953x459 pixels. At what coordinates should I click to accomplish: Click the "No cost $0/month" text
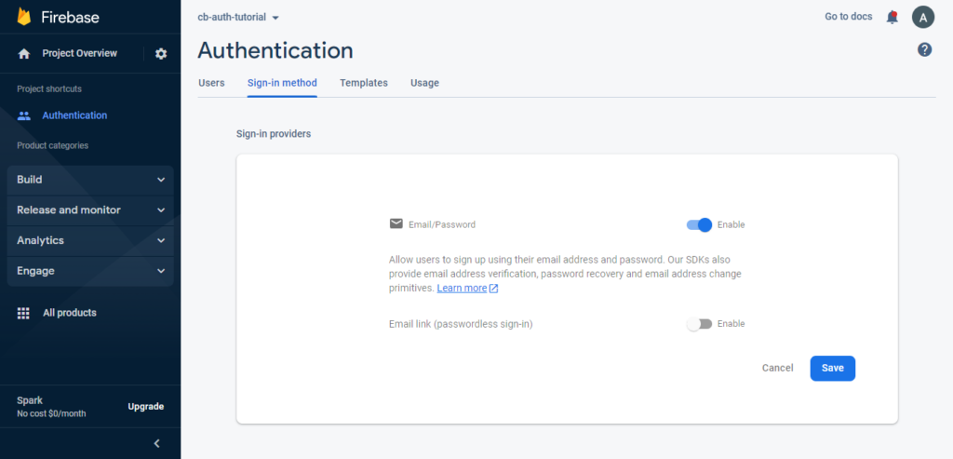click(51, 414)
